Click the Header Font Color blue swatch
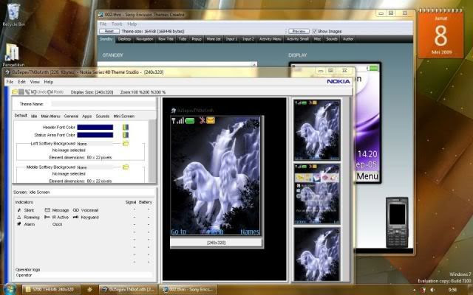The width and height of the screenshot is (473, 295). tap(95, 128)
